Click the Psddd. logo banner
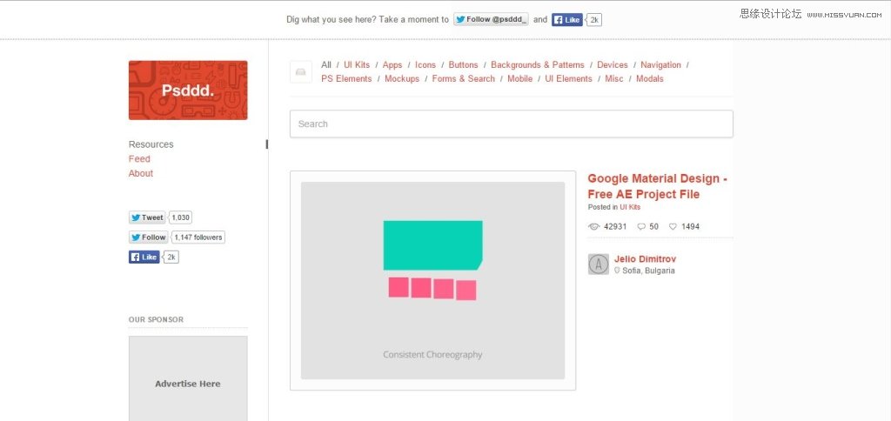This screenshot has width=891, height=421. (188, 90)
